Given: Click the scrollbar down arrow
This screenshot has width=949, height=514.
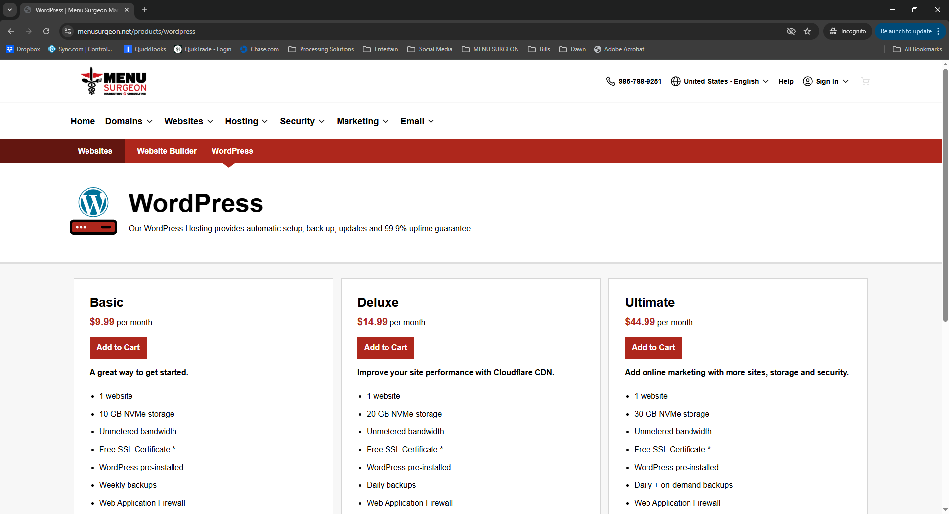Looking at the screenshot, I should (x=945, y=509).
